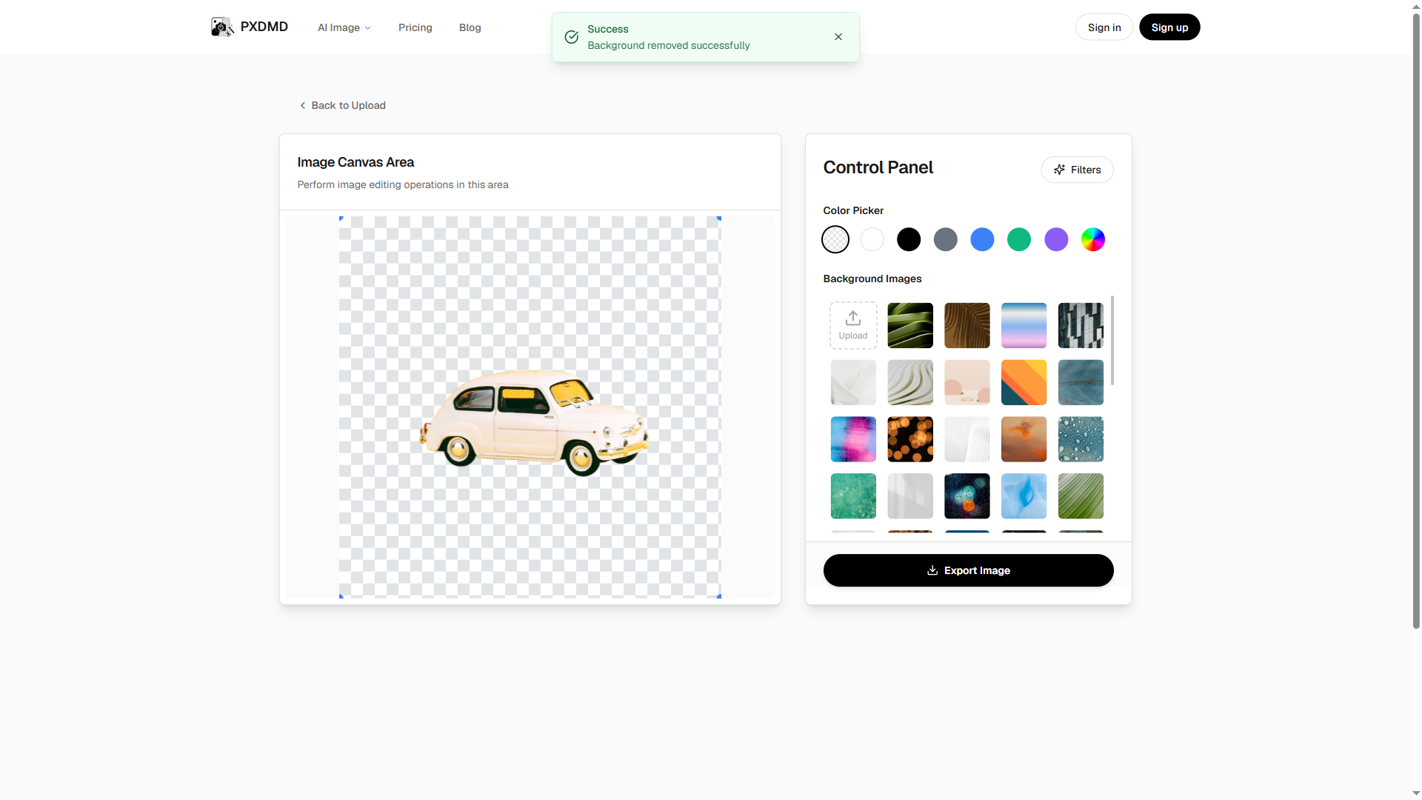Dismiss the success notification with the X
This screenshot has width=1422, height=800.
[838, 37]
